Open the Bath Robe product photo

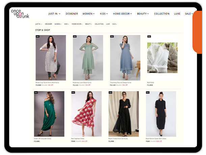click(162, 58)
